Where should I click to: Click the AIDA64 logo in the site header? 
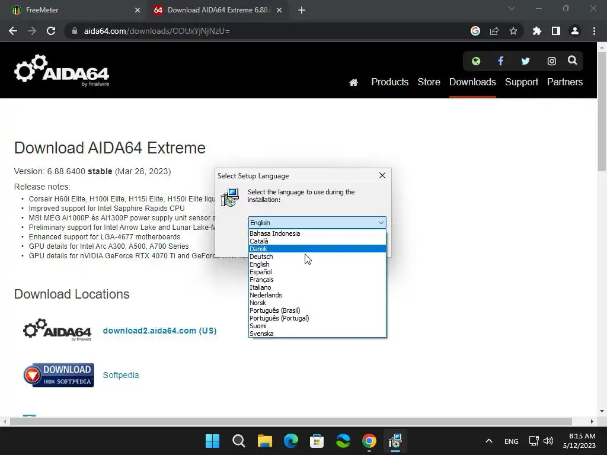coord(62,71)
